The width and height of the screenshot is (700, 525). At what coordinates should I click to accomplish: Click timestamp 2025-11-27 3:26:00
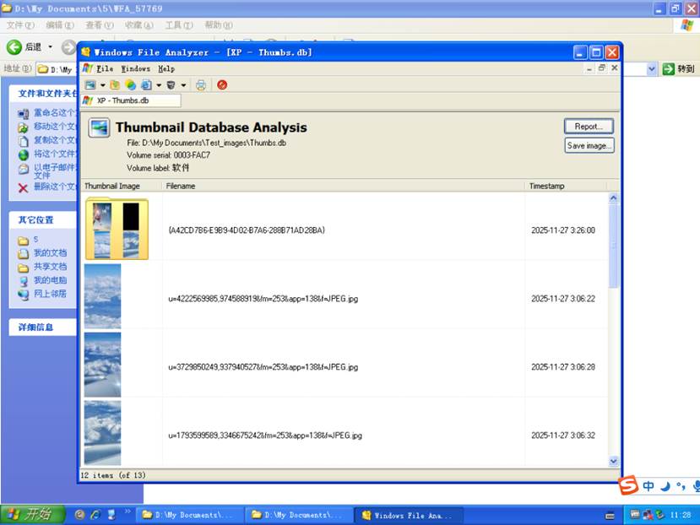(563, 230)
